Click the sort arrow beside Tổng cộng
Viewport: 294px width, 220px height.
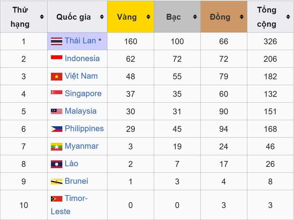point(288,17)
